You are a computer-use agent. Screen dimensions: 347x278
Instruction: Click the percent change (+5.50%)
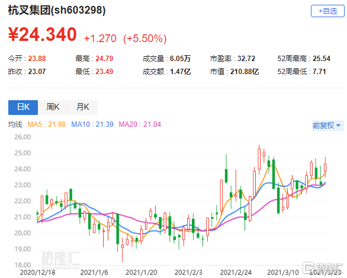coord(144,39)
